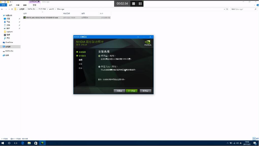
Task: Switch to the 管理 application tools tab
Action: click(x=34, y=5)
